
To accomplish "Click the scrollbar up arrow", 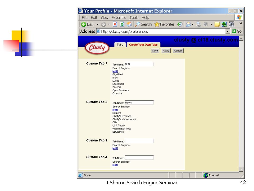I will click(x=241, y=38).
